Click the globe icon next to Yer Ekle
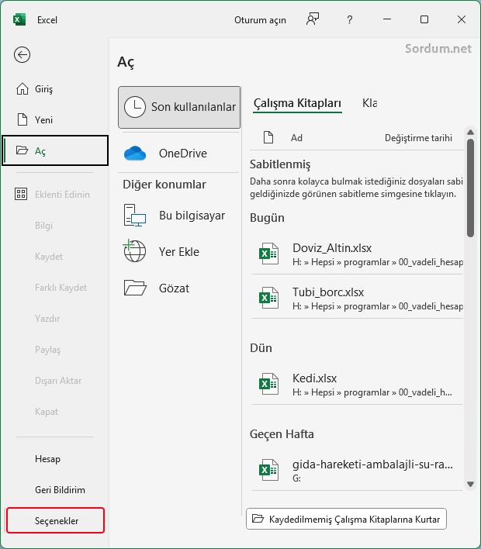The height and width of the screenshot is (549, 481). (134, 250)
